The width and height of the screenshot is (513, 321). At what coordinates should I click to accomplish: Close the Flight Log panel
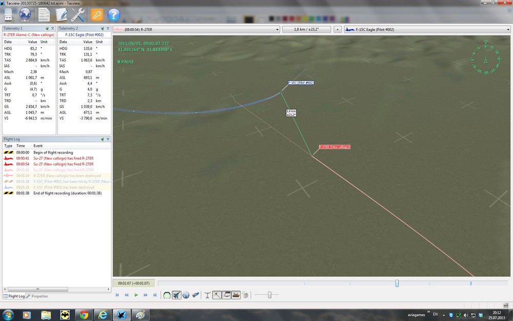point(108,139)
